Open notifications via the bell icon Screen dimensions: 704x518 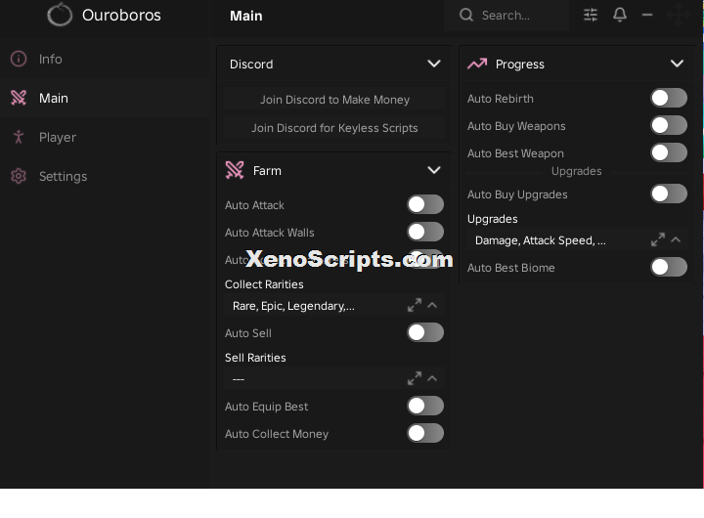620,15
